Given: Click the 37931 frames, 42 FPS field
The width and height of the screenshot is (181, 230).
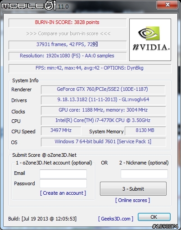Looking at the screenshot, I should pos(68,45).
